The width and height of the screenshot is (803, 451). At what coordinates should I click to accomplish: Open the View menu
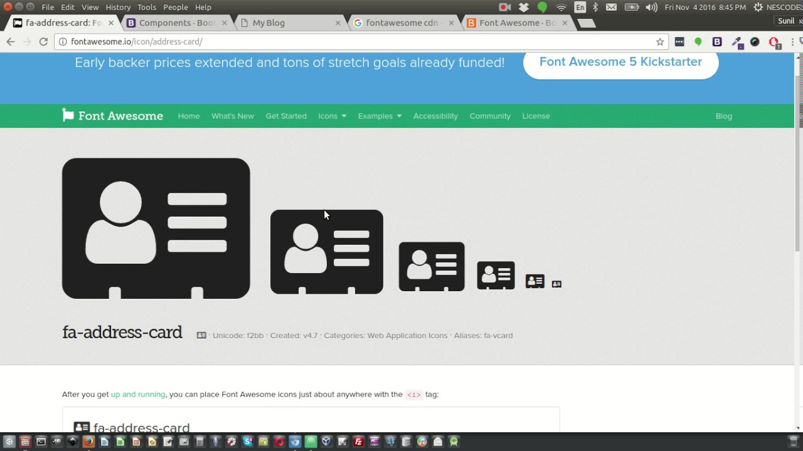pyautogui.click(x=90, y=8)
